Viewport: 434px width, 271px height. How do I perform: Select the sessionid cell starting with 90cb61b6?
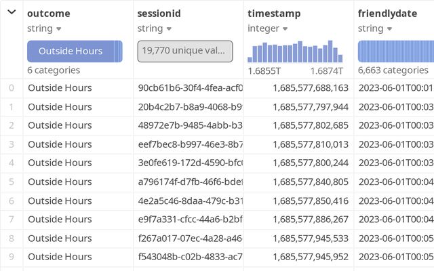190,87
